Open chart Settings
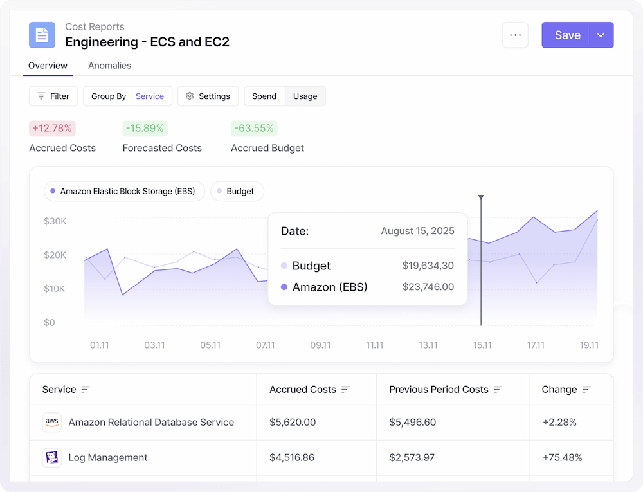The height and width of the screenshot is (492, 643). coord(208,96)
